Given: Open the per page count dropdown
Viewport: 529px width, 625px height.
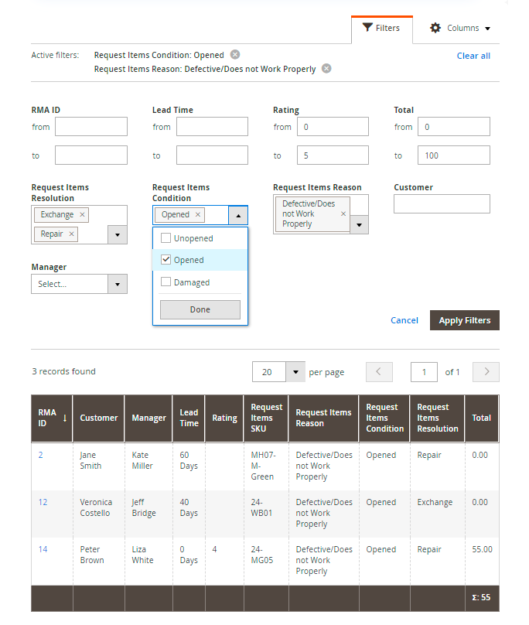Looking at the screenshot, I should pos(295,372).
